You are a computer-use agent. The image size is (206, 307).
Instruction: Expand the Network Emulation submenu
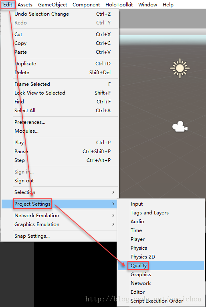(60, 215)
